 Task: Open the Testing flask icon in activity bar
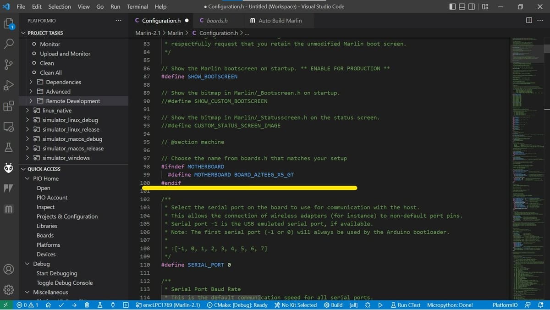(8, 148)
